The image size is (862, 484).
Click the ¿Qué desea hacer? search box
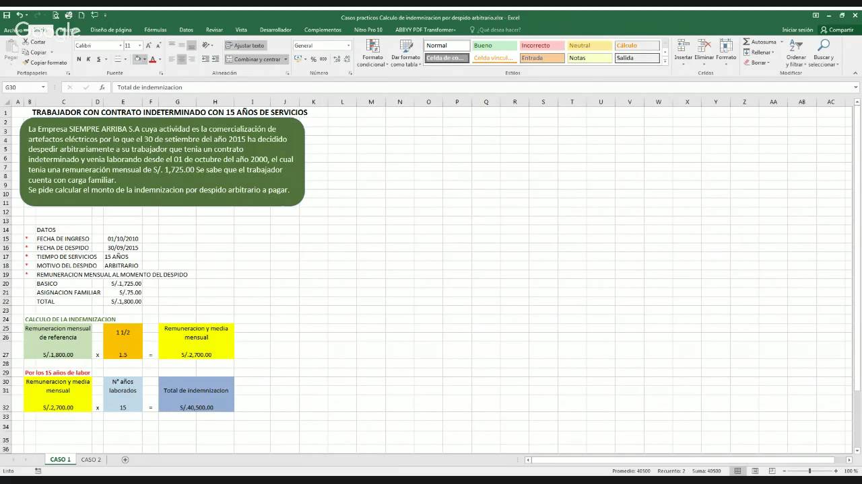(495, 30)
